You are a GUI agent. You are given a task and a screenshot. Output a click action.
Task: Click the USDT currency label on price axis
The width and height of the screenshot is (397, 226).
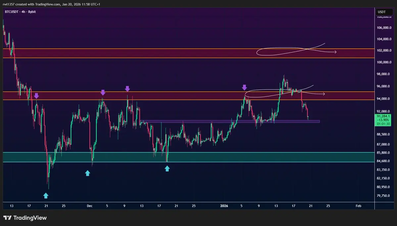[x=381, y=12]
